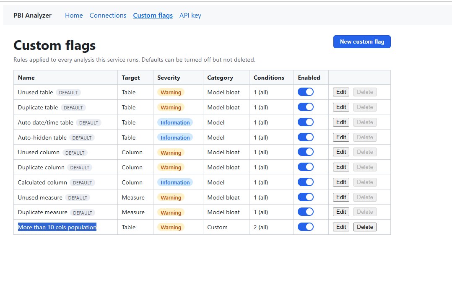Edit the Duplicate column flag
This screenshot has width=452, height=293.
tap(341, 167)
